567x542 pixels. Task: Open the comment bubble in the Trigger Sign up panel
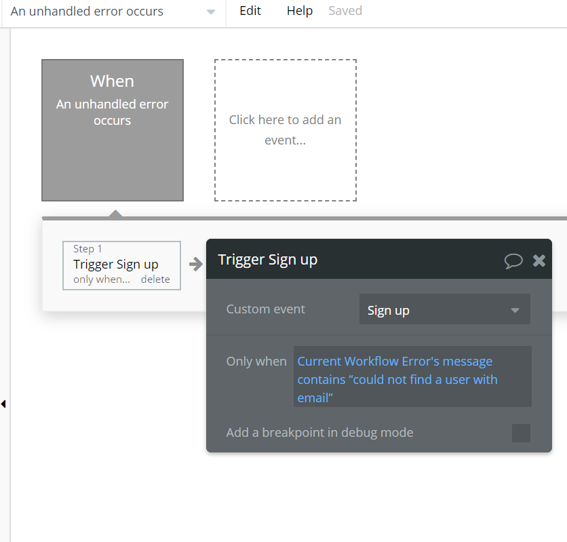[513, 260]
